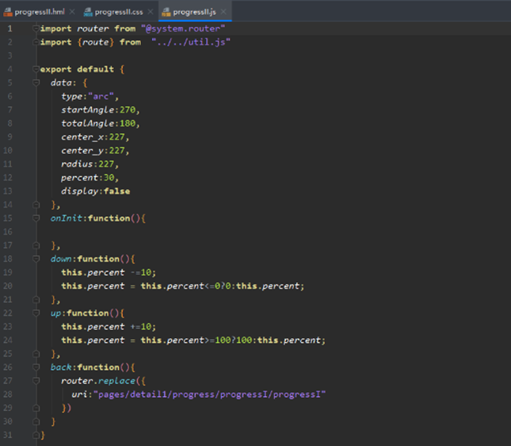This screenshot has height=446, width=511.
Task: Switch to the progressII.css tab
Action: (119, 12)
